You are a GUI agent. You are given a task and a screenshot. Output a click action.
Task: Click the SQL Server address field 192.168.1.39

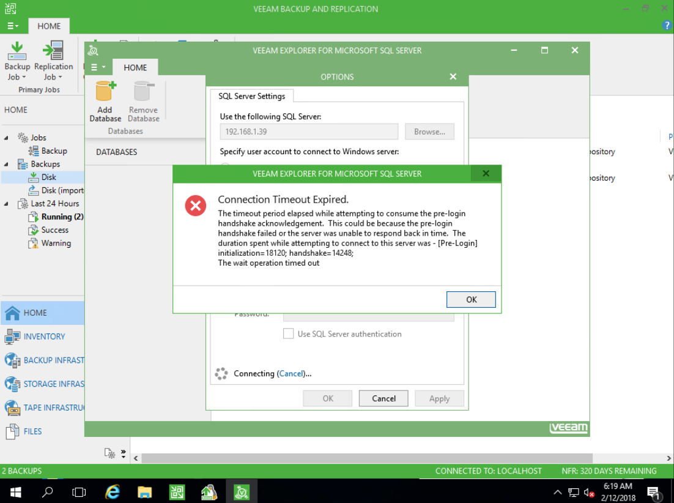pos(309,132)
